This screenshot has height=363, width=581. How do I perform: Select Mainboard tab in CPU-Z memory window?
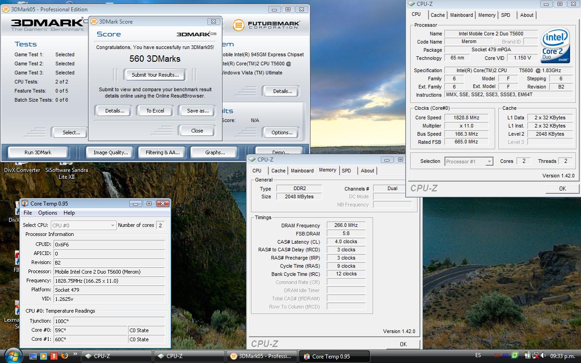[302, 171]
